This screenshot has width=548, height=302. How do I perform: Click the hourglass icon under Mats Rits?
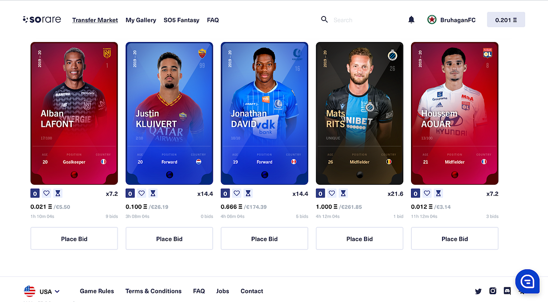[343, 193]
